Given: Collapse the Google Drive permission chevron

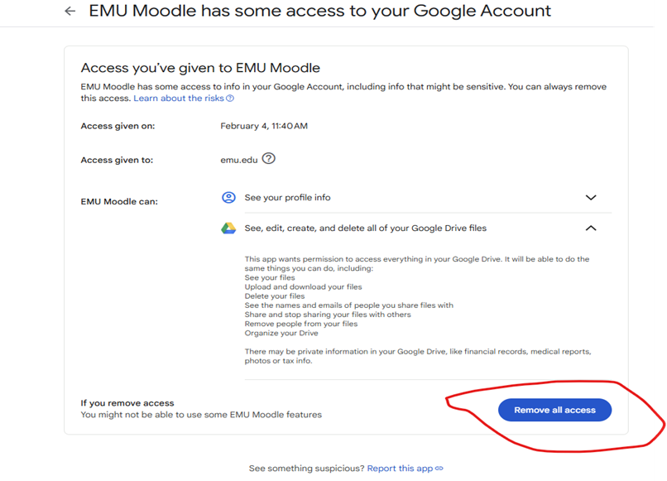Looking at the screenshot, I should pos(591,228).
